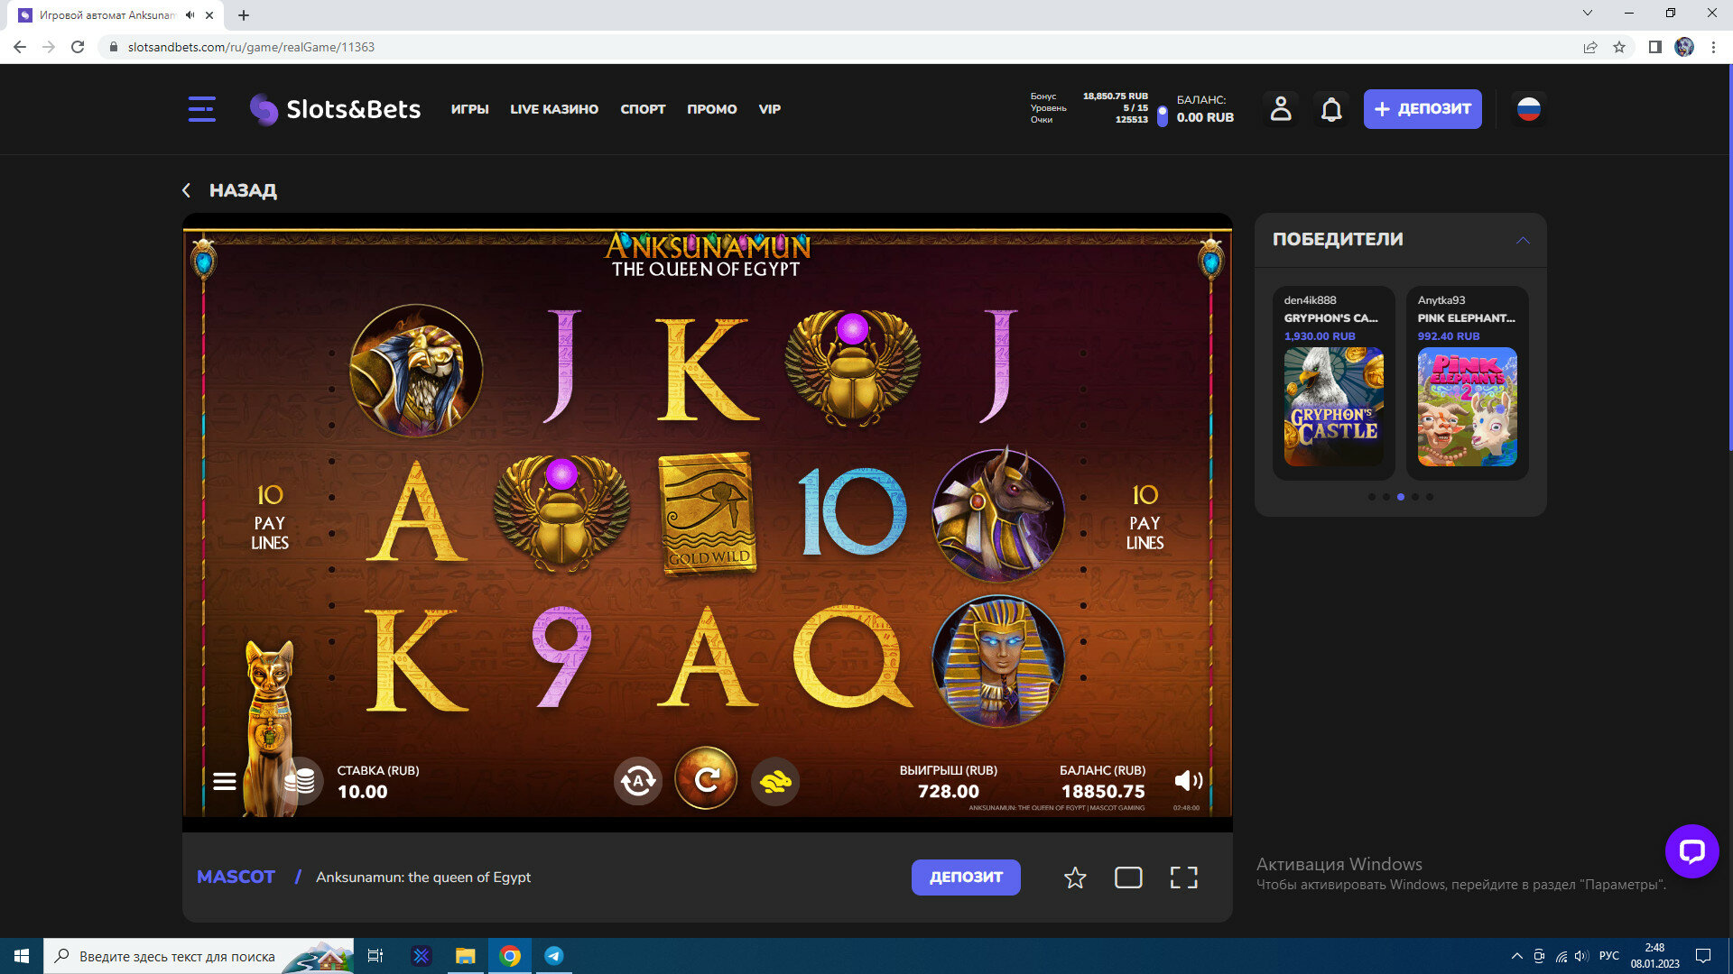Viewport: 1733px width, 974px height.
Task: Collapse the Победители panel
Action: (x=1523, y=240)
